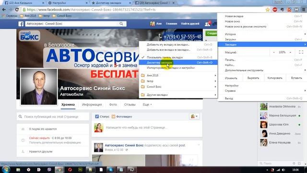Click the Статус compose icon
This screenshot has width=307, height=173.
coord(97,116)
